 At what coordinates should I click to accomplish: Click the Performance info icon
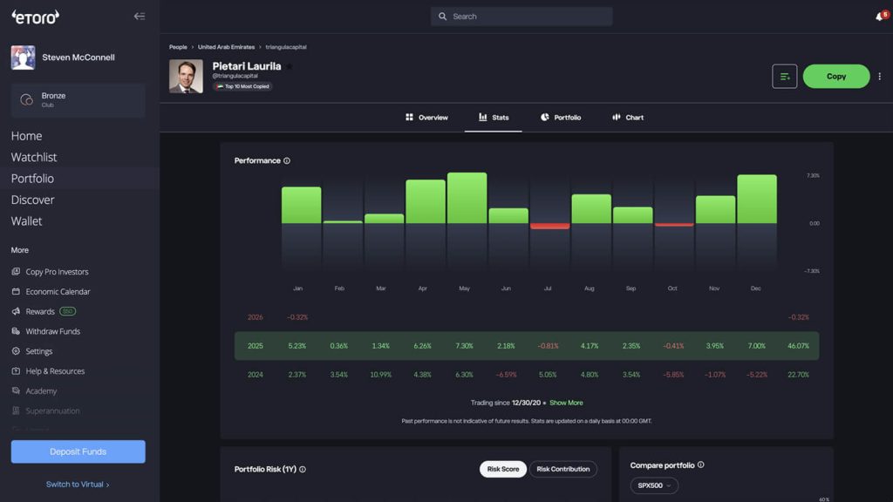click(287, 161)
